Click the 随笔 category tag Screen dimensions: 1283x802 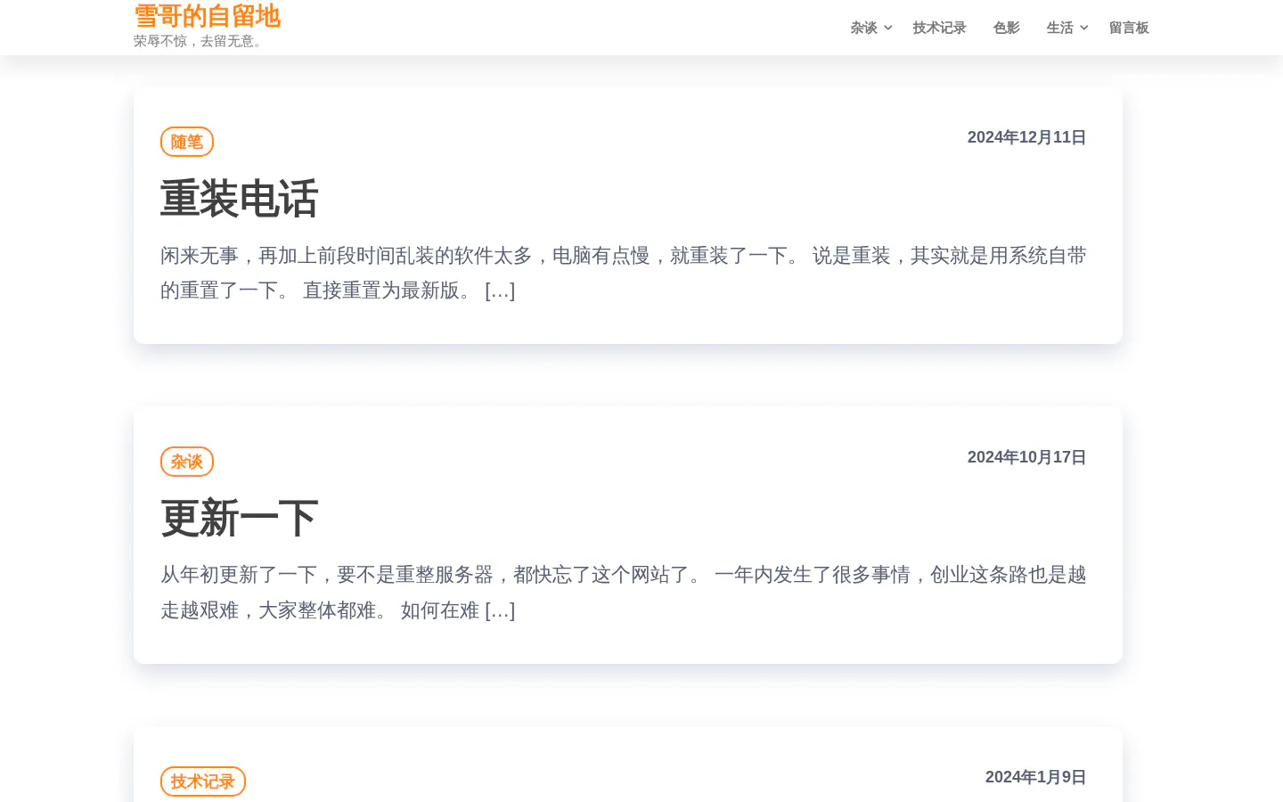[187, 142]
